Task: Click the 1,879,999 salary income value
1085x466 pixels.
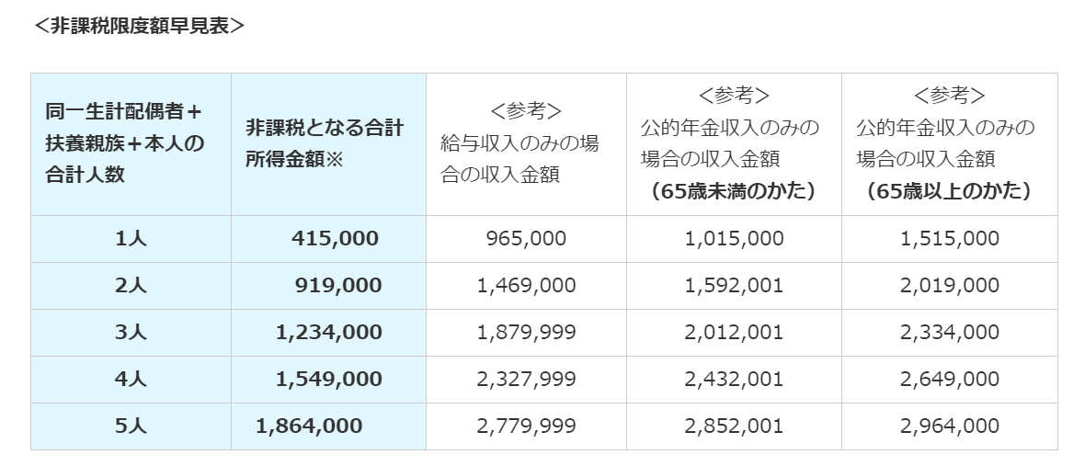Action: (526, 333)
